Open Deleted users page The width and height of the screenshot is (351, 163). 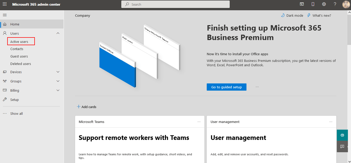pos(21,64)
